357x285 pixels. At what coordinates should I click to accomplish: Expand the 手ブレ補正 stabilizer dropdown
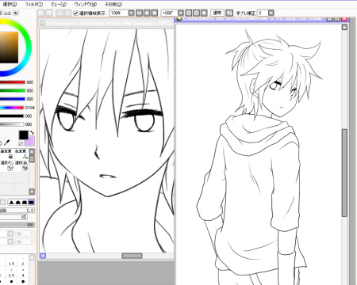pos(271,13)
